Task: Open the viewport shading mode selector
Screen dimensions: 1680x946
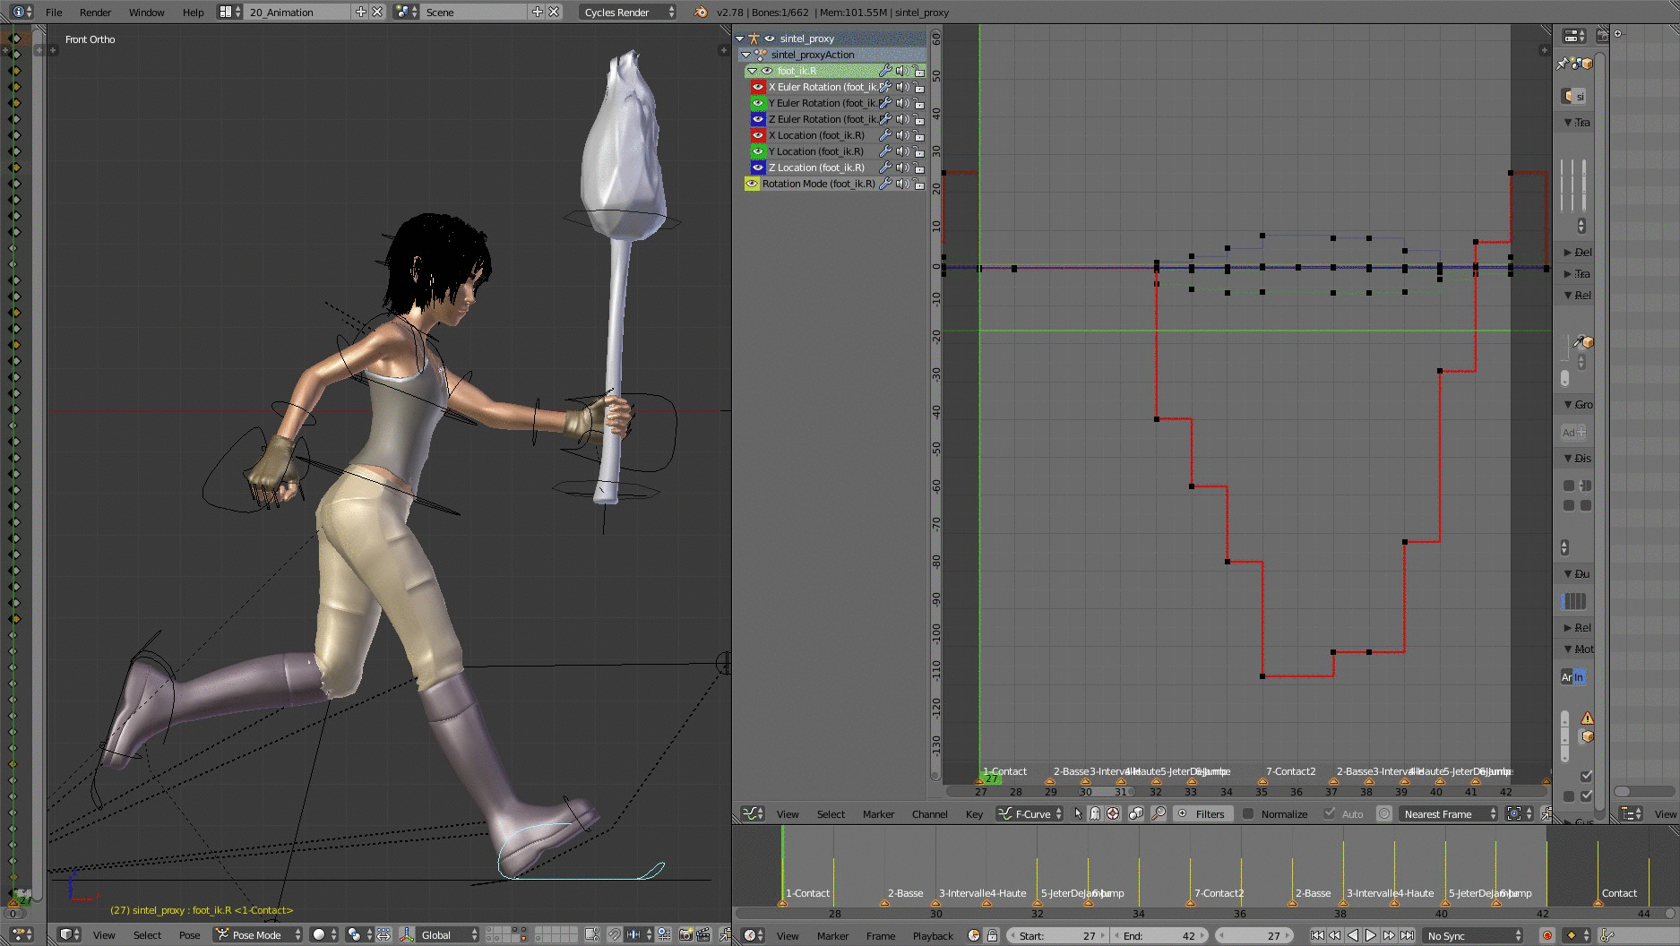Action: (323, 934)
